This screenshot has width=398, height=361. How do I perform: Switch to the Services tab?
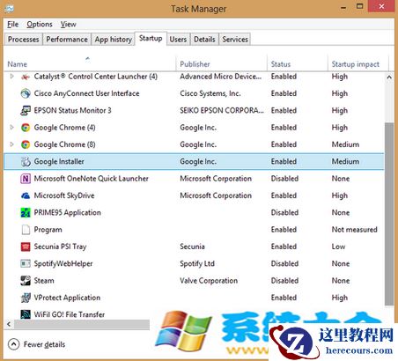(x=235, y=40)
